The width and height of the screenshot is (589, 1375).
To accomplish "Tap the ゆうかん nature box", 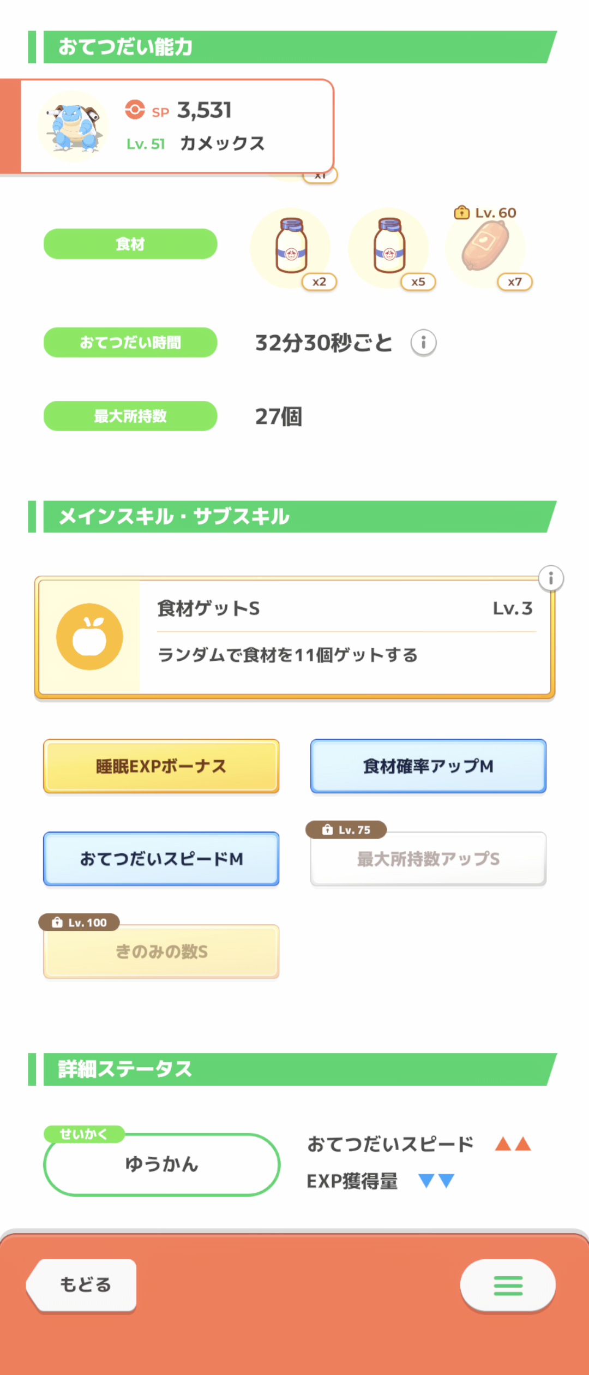I will tap(161, 1164).
